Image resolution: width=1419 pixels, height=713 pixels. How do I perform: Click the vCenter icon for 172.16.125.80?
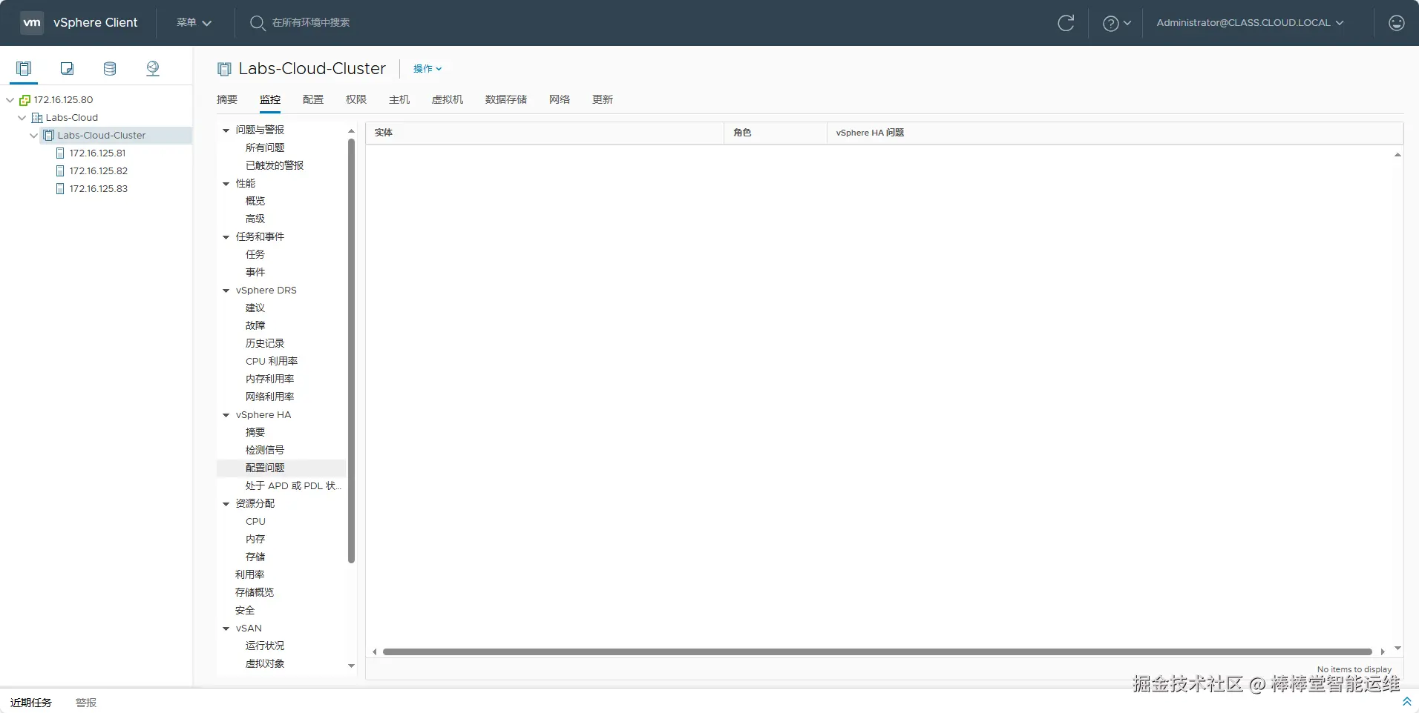pos(24,100)
